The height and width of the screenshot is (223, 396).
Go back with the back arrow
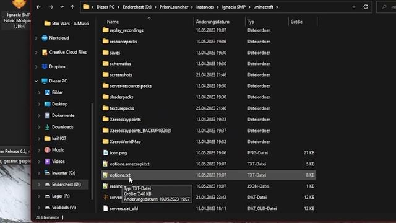38,7
